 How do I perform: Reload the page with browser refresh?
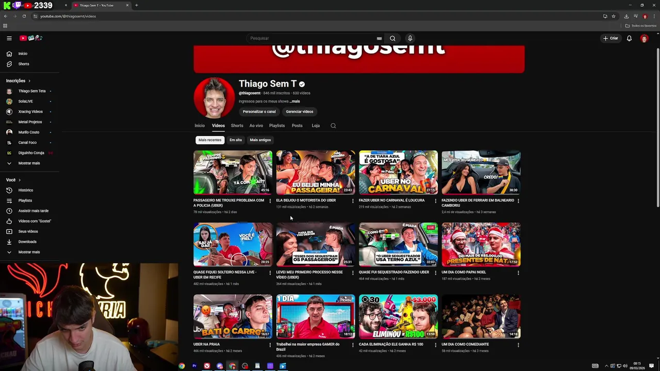tap(24, 16)
